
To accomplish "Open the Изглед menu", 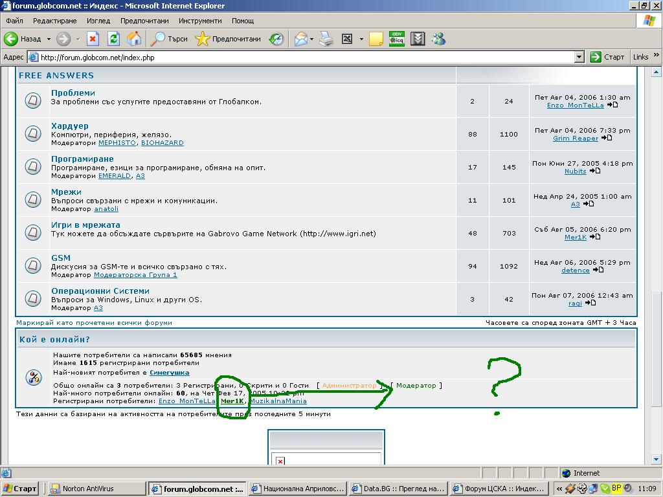I will (98, 21).
